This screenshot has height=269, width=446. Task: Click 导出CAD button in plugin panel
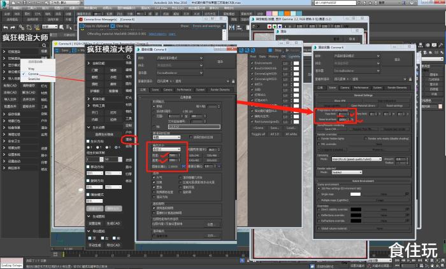[113, 245]
